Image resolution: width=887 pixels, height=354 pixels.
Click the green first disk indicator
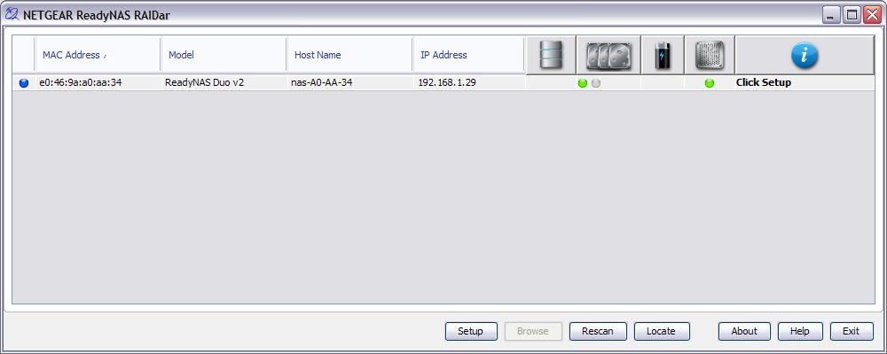click(583, 83)
